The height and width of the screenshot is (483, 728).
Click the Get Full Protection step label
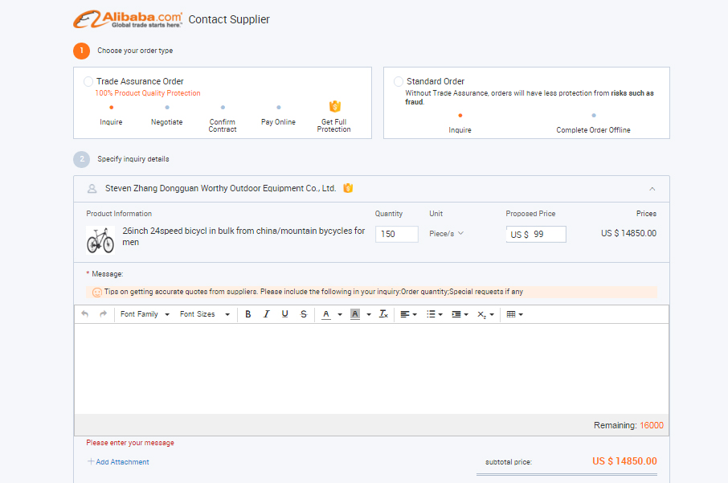tap(333, 125)
